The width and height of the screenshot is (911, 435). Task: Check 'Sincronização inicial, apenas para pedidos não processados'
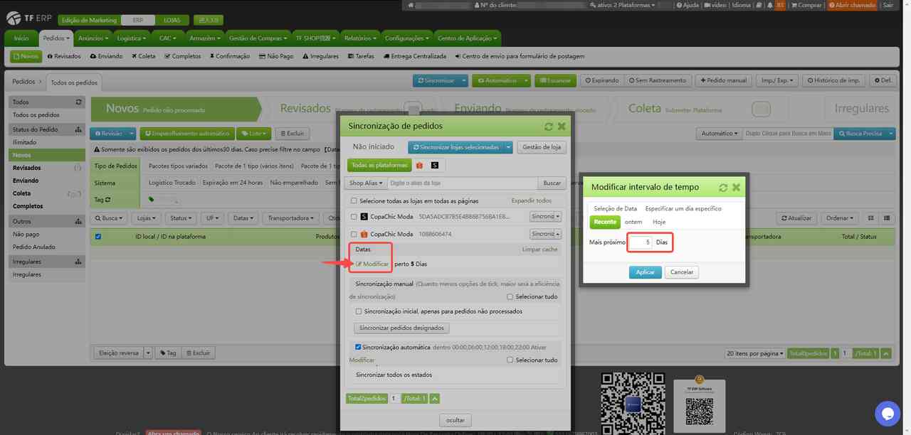coord(358,311)
